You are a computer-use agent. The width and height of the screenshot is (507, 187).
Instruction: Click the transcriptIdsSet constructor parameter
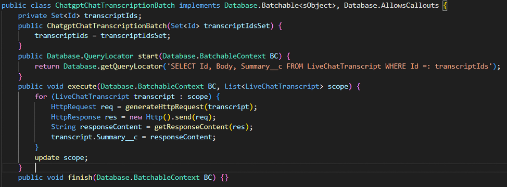tap(237, 26)
